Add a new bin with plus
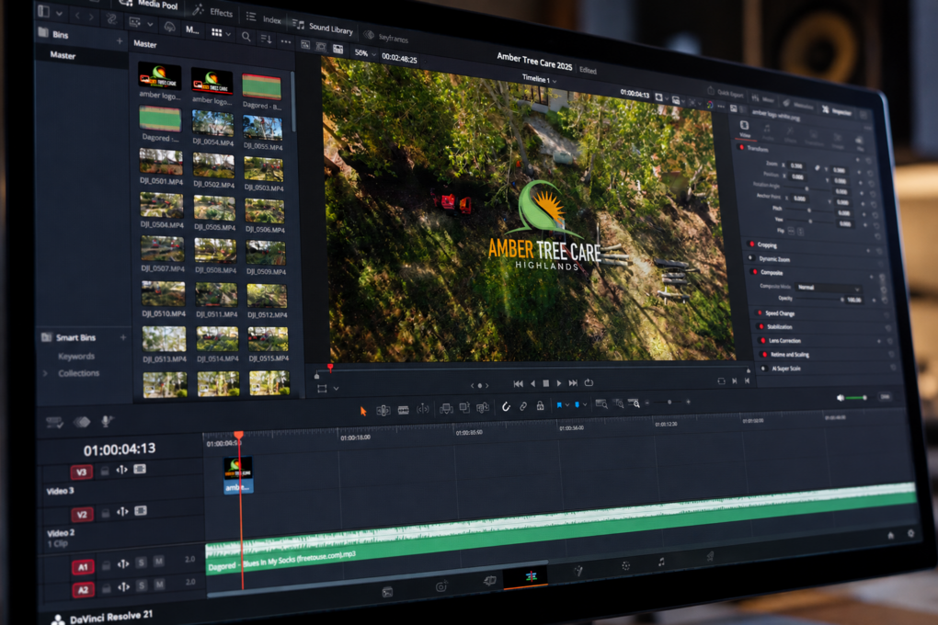The width and height of the screenshot is (938, 625). [x=119, y=40]
